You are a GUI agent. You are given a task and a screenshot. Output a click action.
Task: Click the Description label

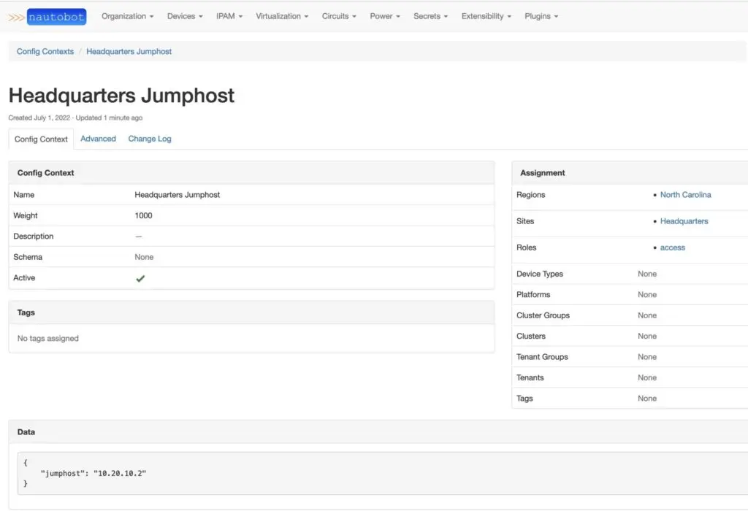pyautogui.click(x=34, y=236)
